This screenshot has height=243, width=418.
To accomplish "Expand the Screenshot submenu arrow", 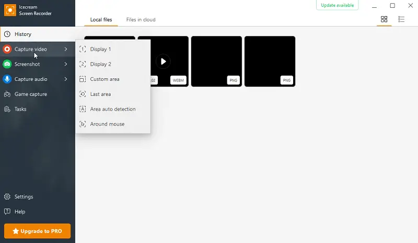I will (66, 65).
